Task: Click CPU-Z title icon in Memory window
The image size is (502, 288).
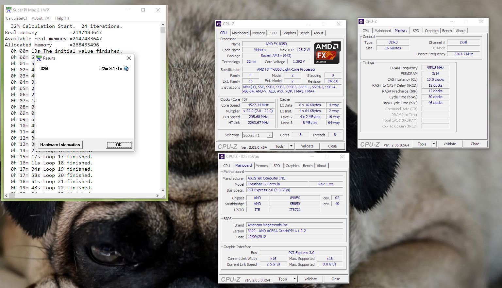Action: pyautogui.click(x=361, y=21)
